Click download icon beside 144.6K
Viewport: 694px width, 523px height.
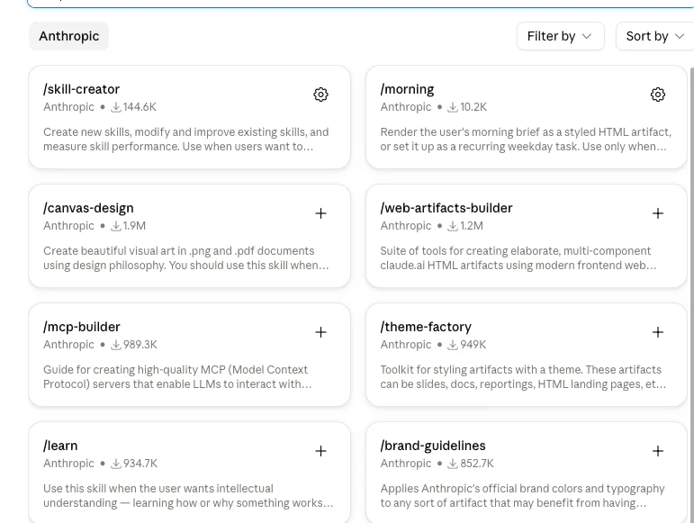(116, 107)
